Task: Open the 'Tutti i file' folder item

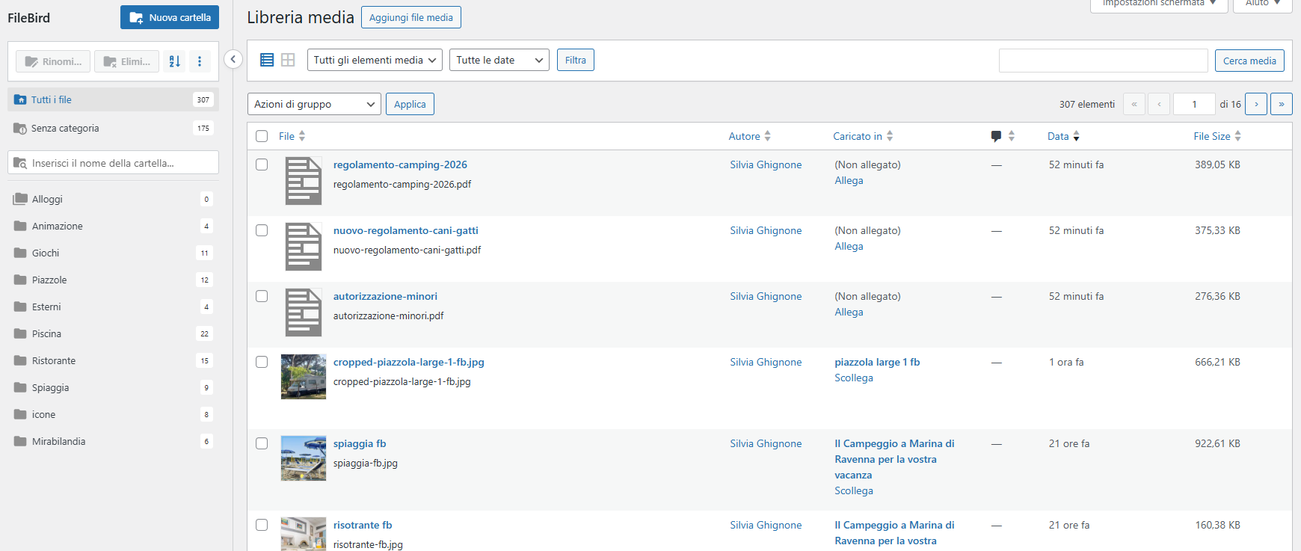Action: click(x=52, y=99)
